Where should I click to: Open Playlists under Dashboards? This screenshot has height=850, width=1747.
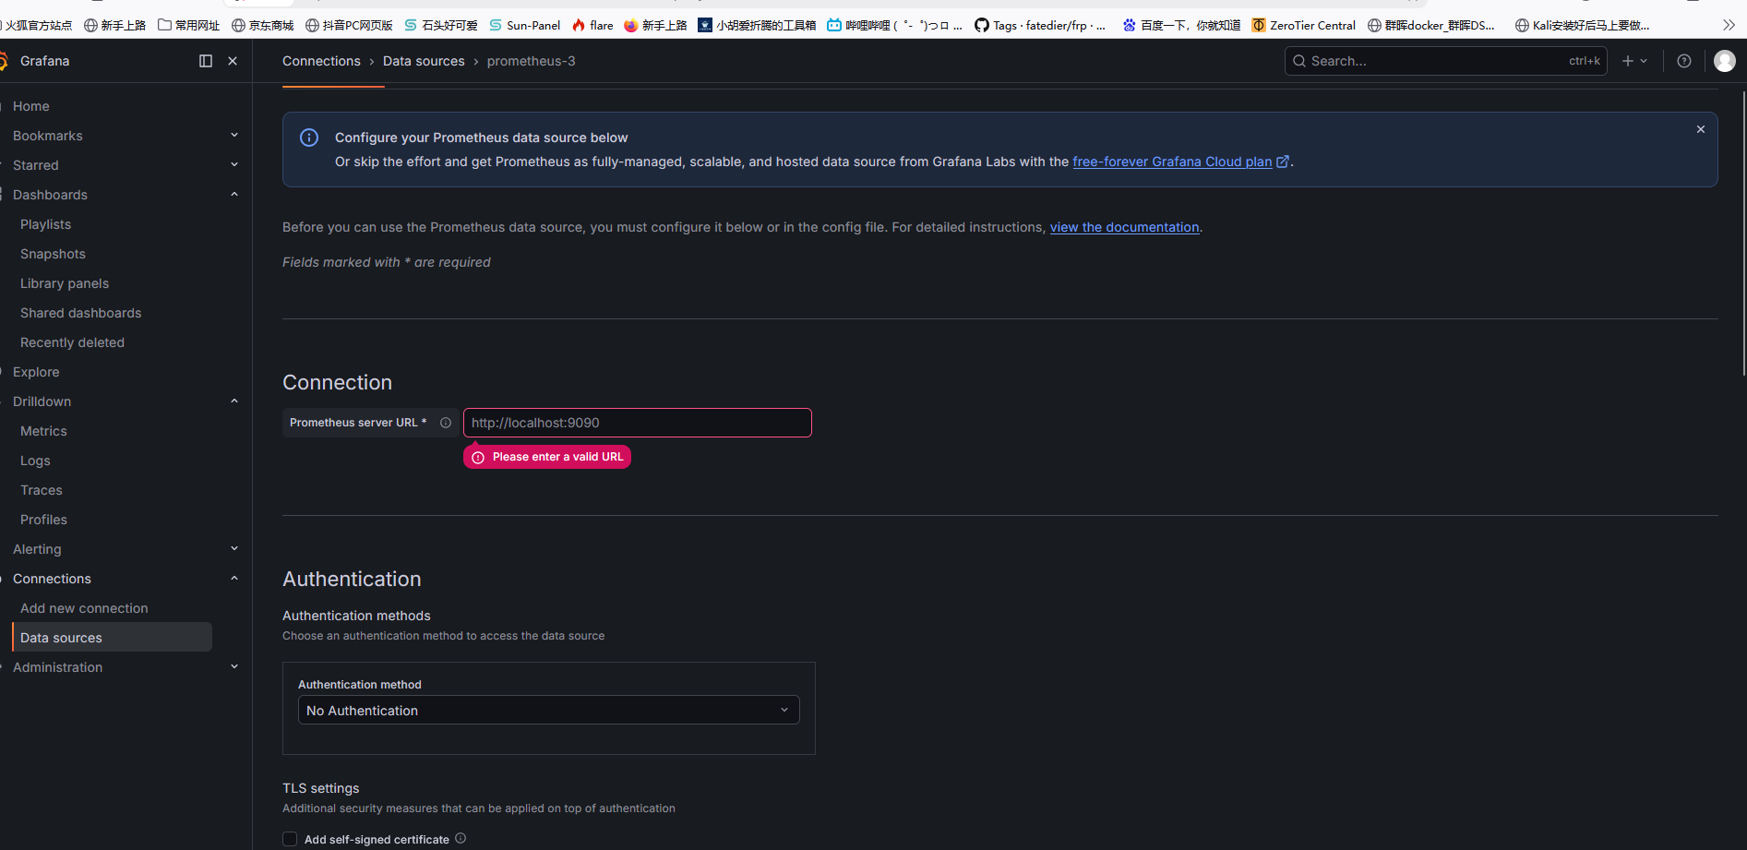click(x=45, y=224)
